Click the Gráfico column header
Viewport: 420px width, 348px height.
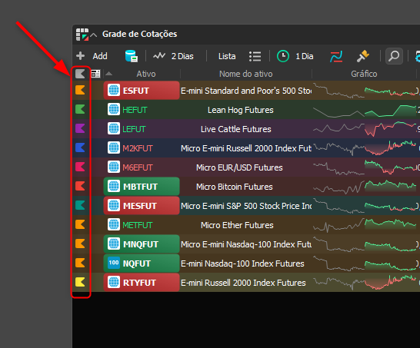pos(364,74)
